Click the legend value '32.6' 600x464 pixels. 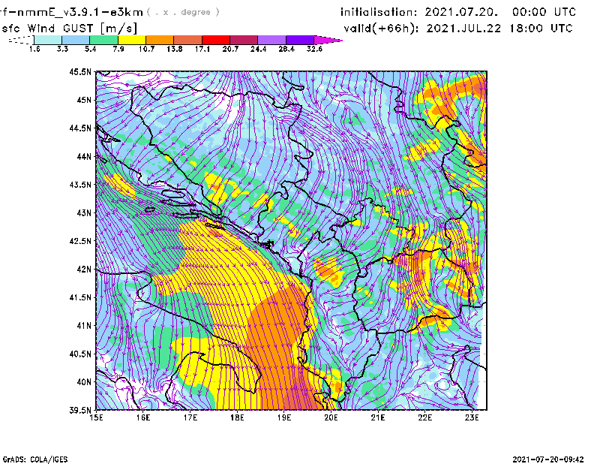[314, 49]
